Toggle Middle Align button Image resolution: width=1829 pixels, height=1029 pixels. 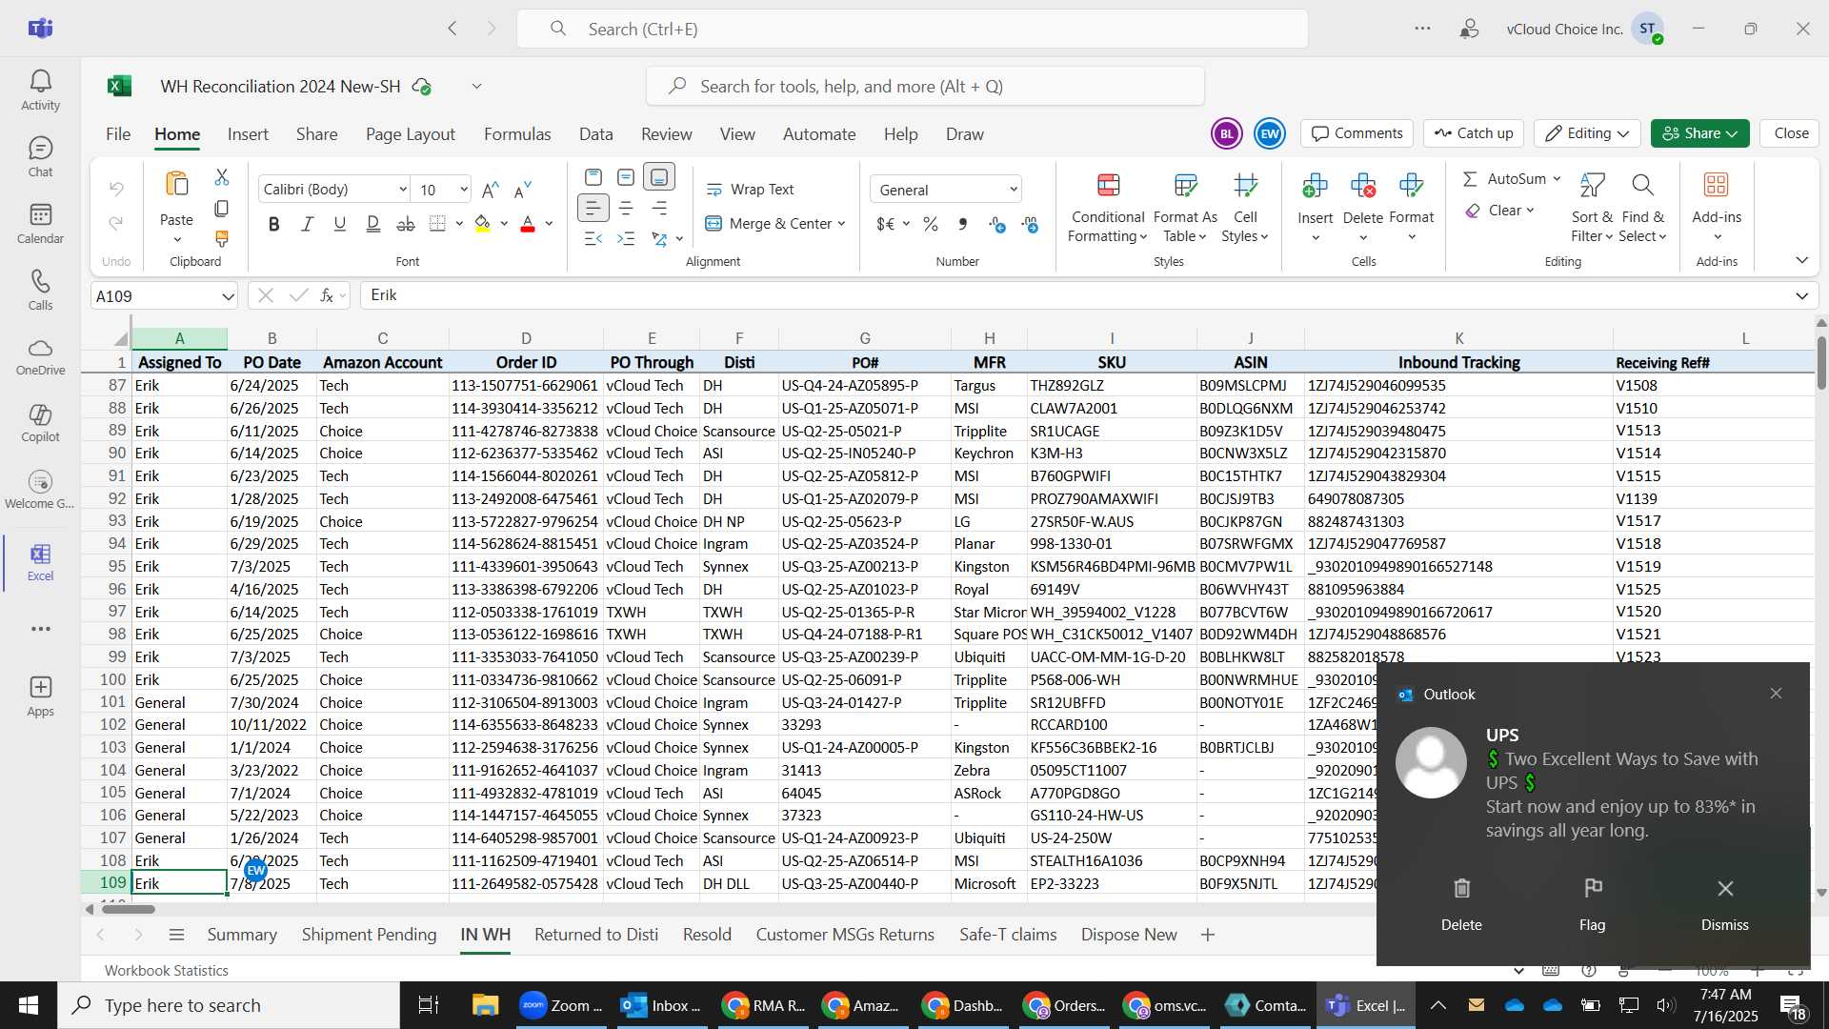[x=626, y=177]
